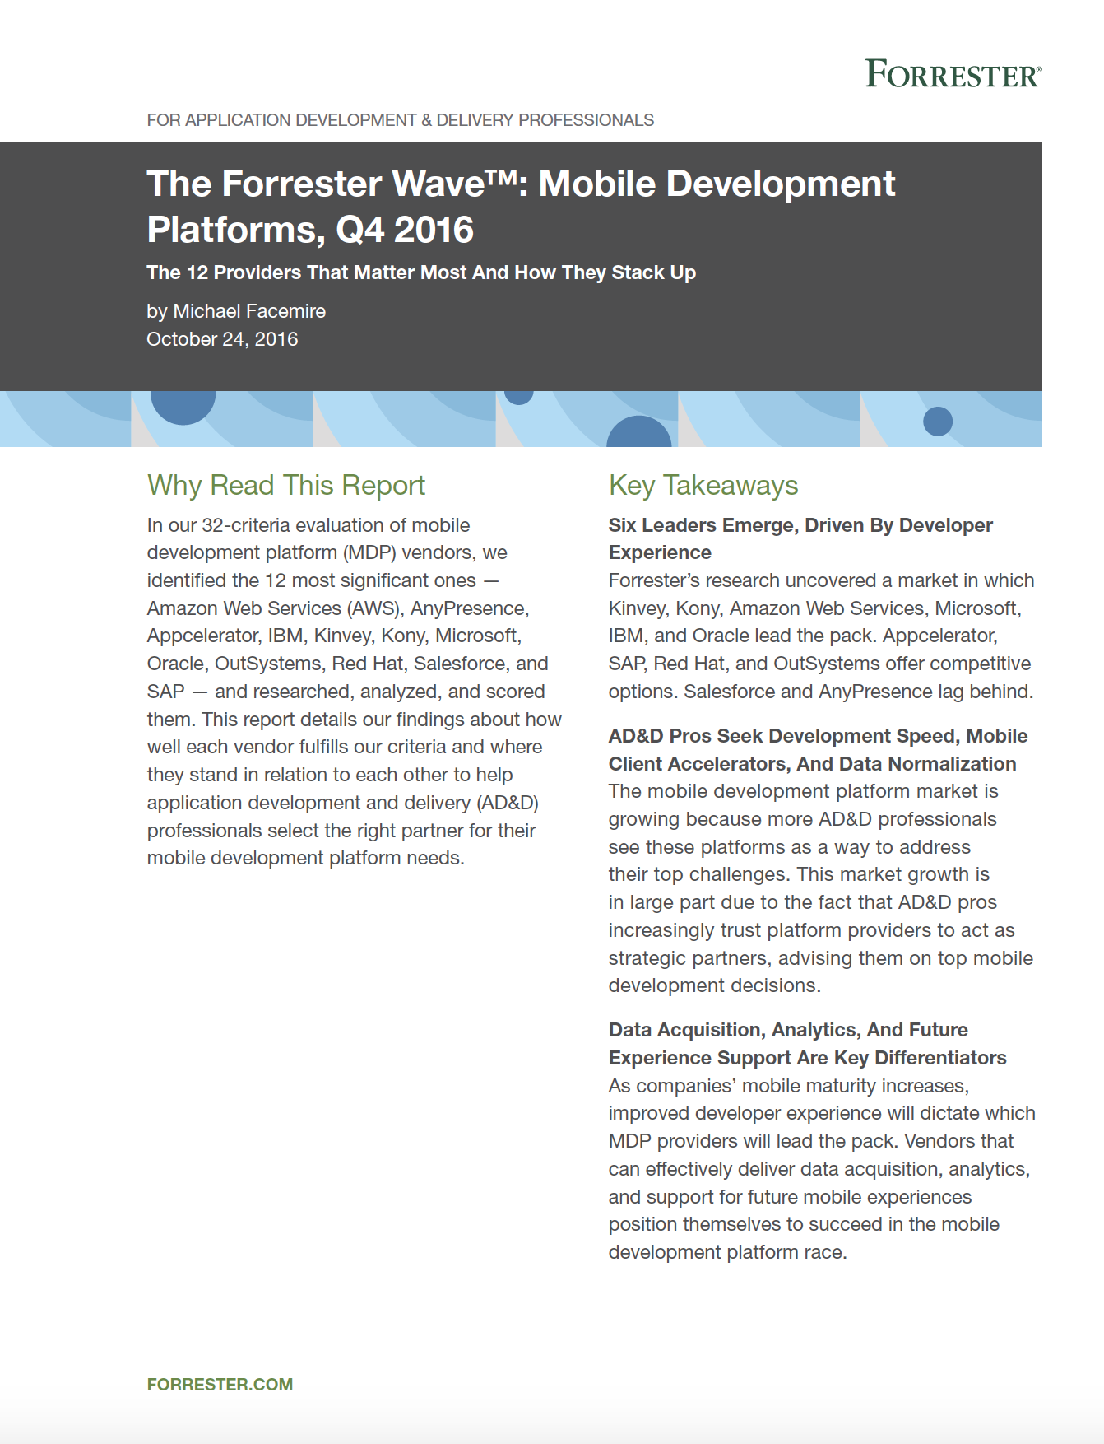Click 'Experience Support Are Key Differentiators' line
1104x1444 pixels.
pos(808,1058)
